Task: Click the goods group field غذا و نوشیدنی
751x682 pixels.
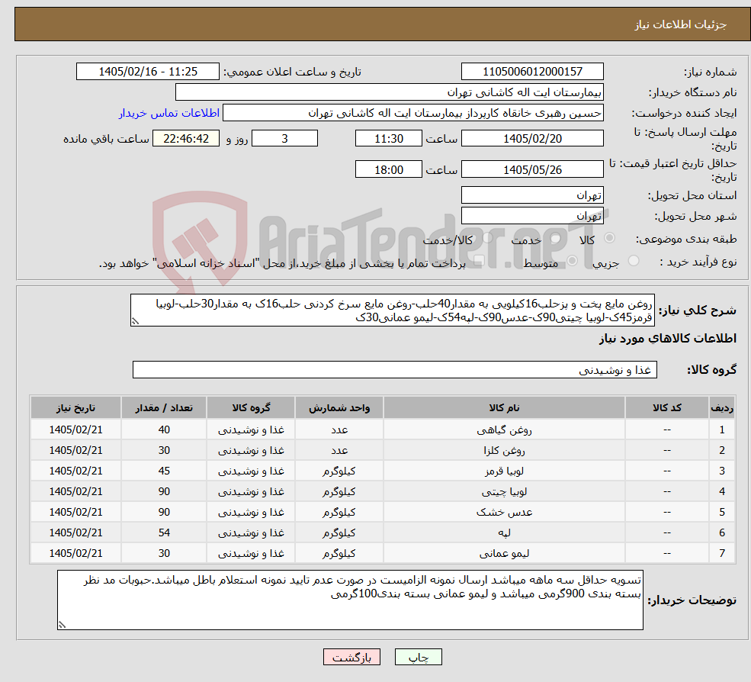Action: coord(395,369)
